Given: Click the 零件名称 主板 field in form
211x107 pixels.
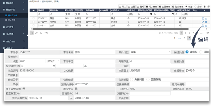Looking at the screenshot, I should tap(95, 52).
